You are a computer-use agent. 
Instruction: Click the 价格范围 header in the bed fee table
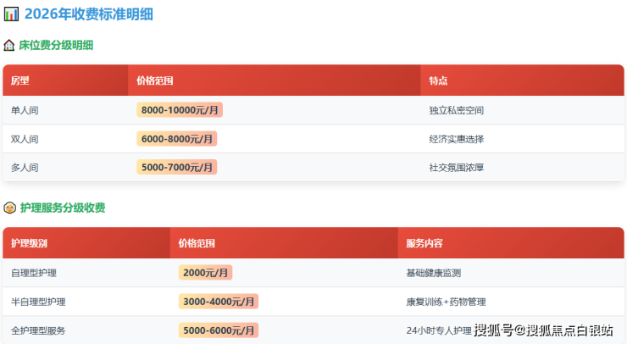tap(155, 80)
